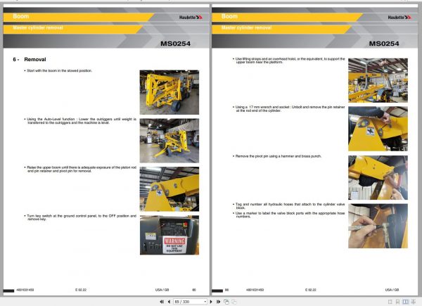Viewport: 422px width, 306px height.
Task: Click 'Tag and number all hydraulic hoses' text
Action: coord(290,206)
